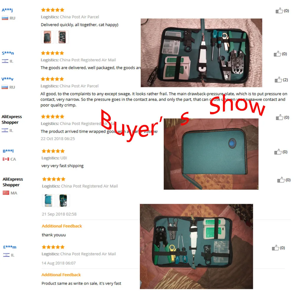Click the top open tool kit photo

[201, 53]
